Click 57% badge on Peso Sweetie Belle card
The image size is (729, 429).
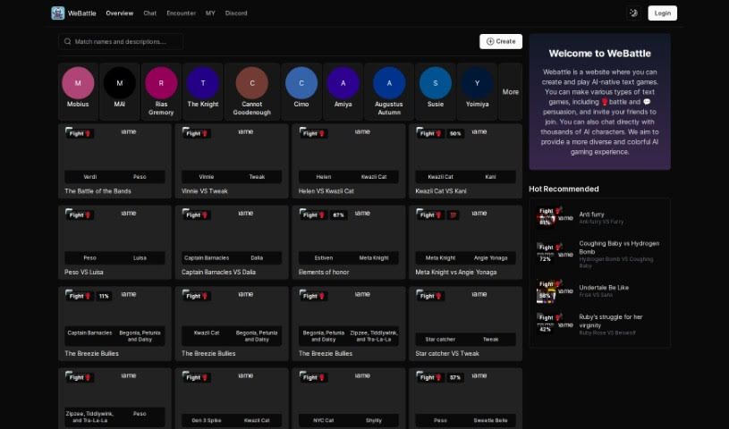pyautogui.click(x=455, y=377)
